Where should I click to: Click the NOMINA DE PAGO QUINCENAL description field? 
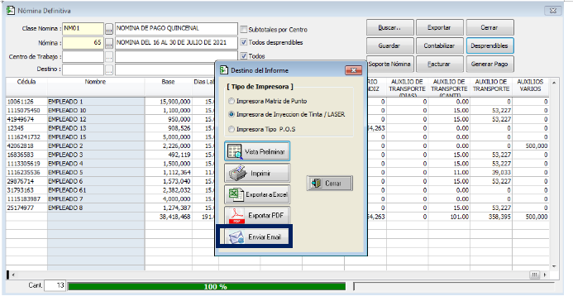coord(176,29)
